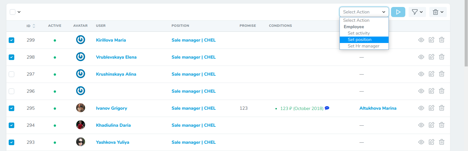Delete Khadiulina Daria's row

(x=442, y=125)
